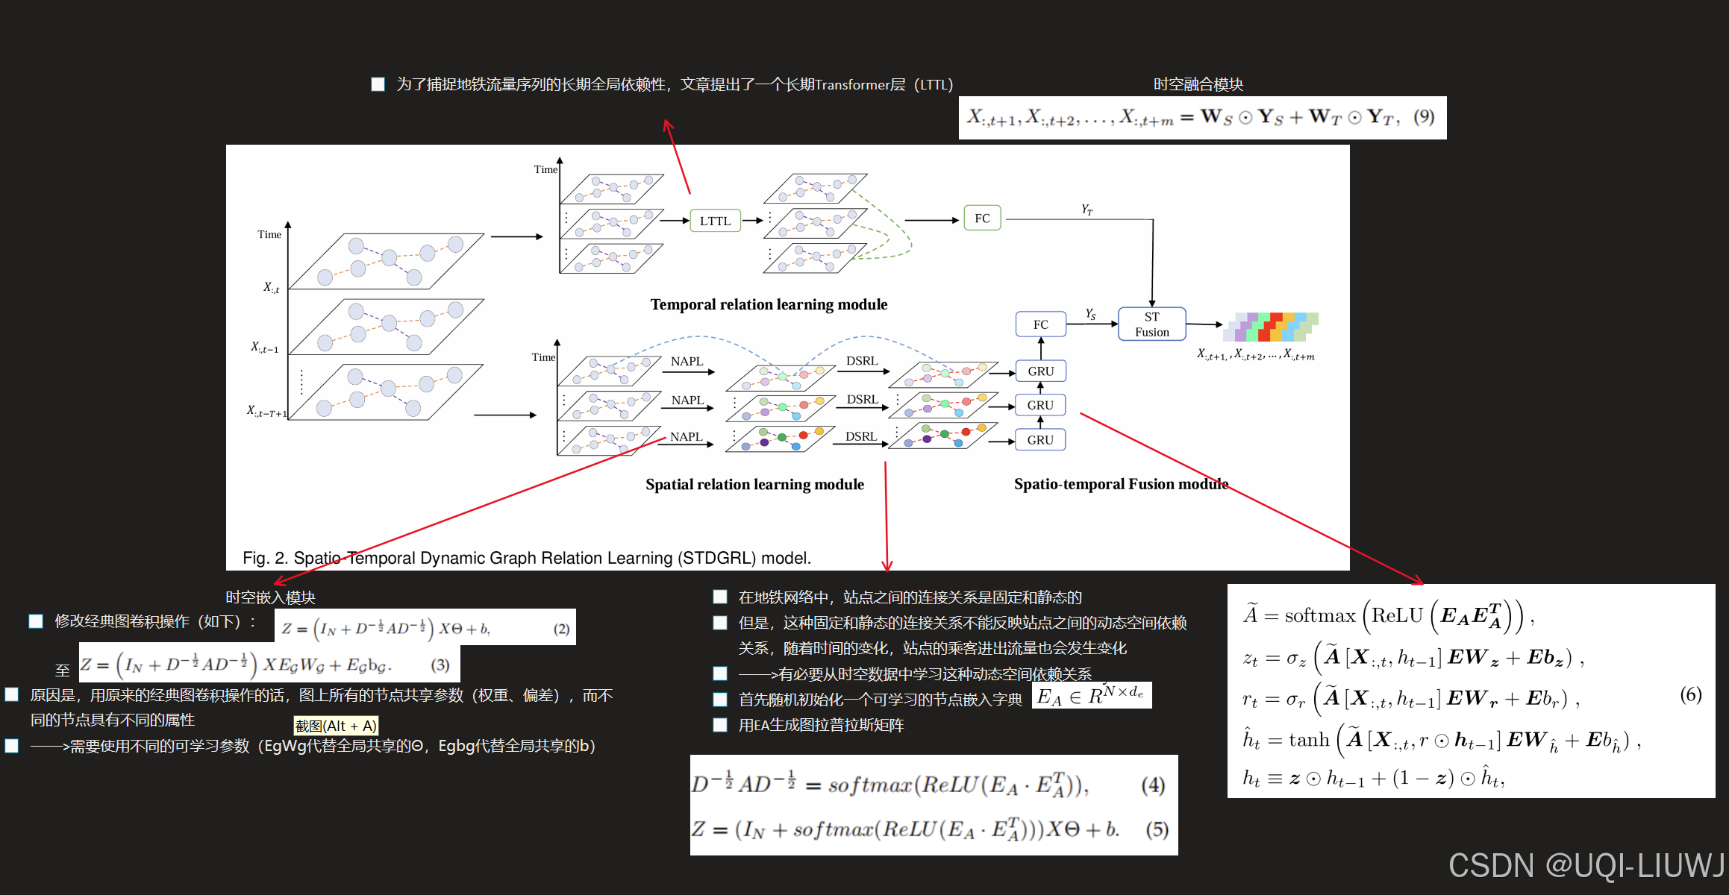Image resolution: width=1729 pixels, height=895 pixels.
Task: Click the topmost GRU box
Action: [x=1040, y=371]
